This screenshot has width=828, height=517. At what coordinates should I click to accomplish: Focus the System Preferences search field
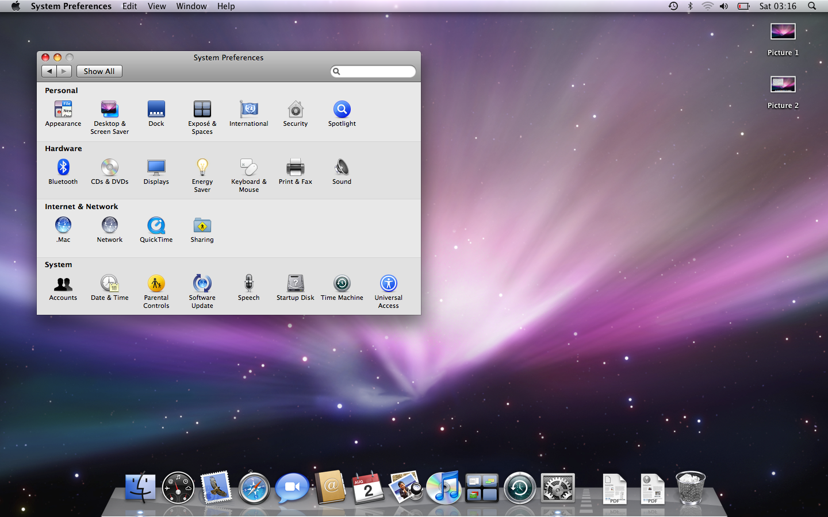(373, 71)
